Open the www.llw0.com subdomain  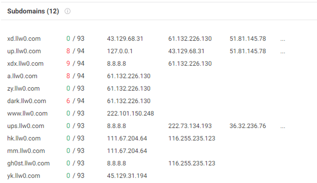pyautogui.click(x=27, y=114)
